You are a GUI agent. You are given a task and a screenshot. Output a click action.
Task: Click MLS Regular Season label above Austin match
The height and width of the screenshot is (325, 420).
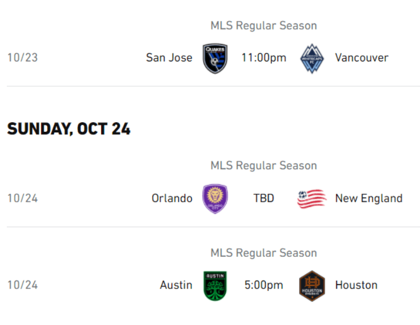[263, 253]
